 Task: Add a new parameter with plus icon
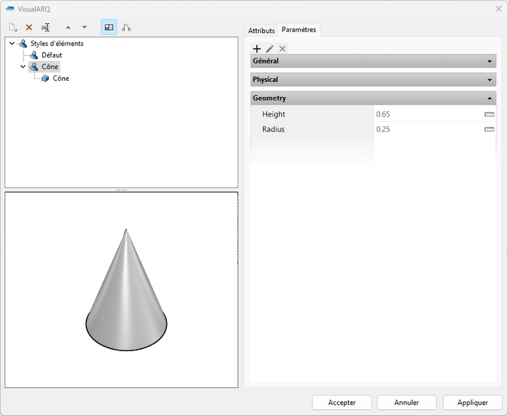[257, 49]
